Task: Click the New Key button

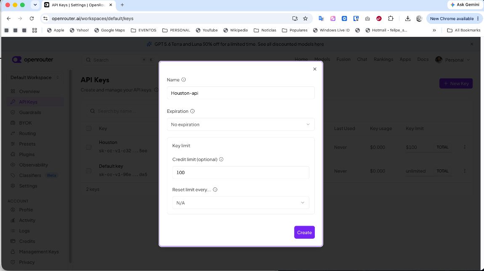Action: coord(456,83)
